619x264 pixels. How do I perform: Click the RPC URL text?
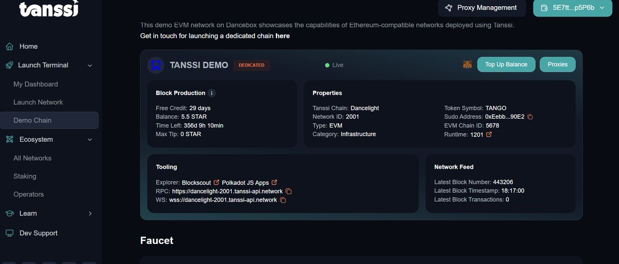(227, 191)
